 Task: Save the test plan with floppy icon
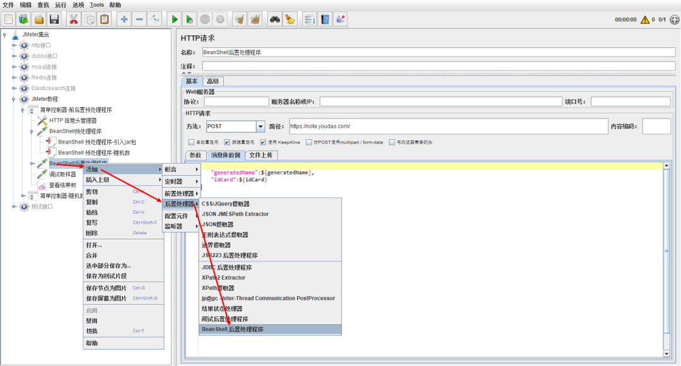(x=54, y=19)
